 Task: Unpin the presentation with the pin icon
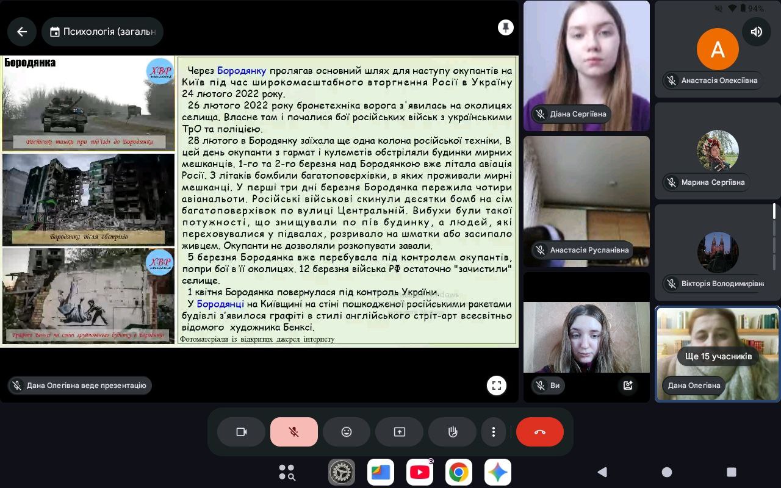point(505,27)
